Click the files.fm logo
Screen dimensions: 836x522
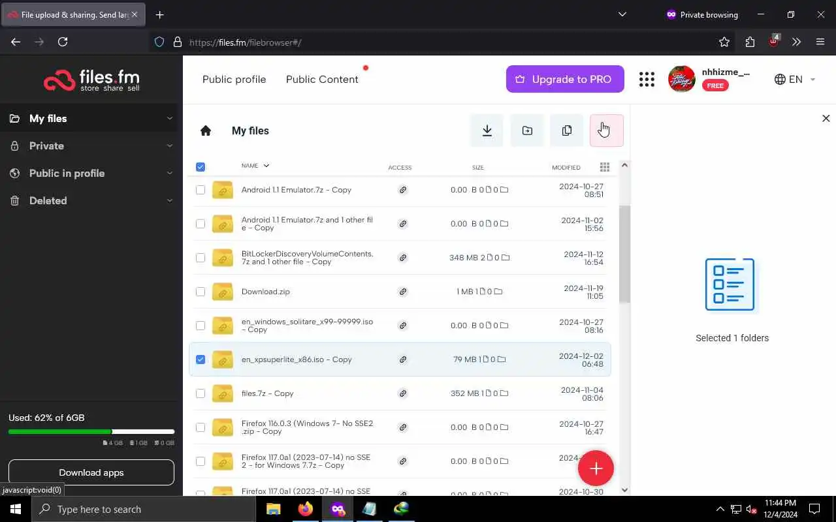pyautogui.click(x=91, y=80)
